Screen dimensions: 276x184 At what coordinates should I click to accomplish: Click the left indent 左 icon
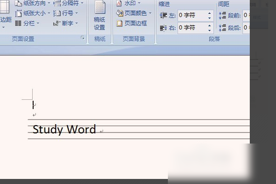[x=163, y=16]
